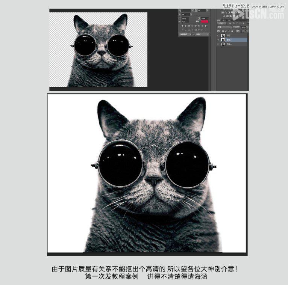The height and width of the screenshot is (285, 288).
Task: Click the Color Balance adjustment icon
Action: pyautogui.click(x=226, y=12)
